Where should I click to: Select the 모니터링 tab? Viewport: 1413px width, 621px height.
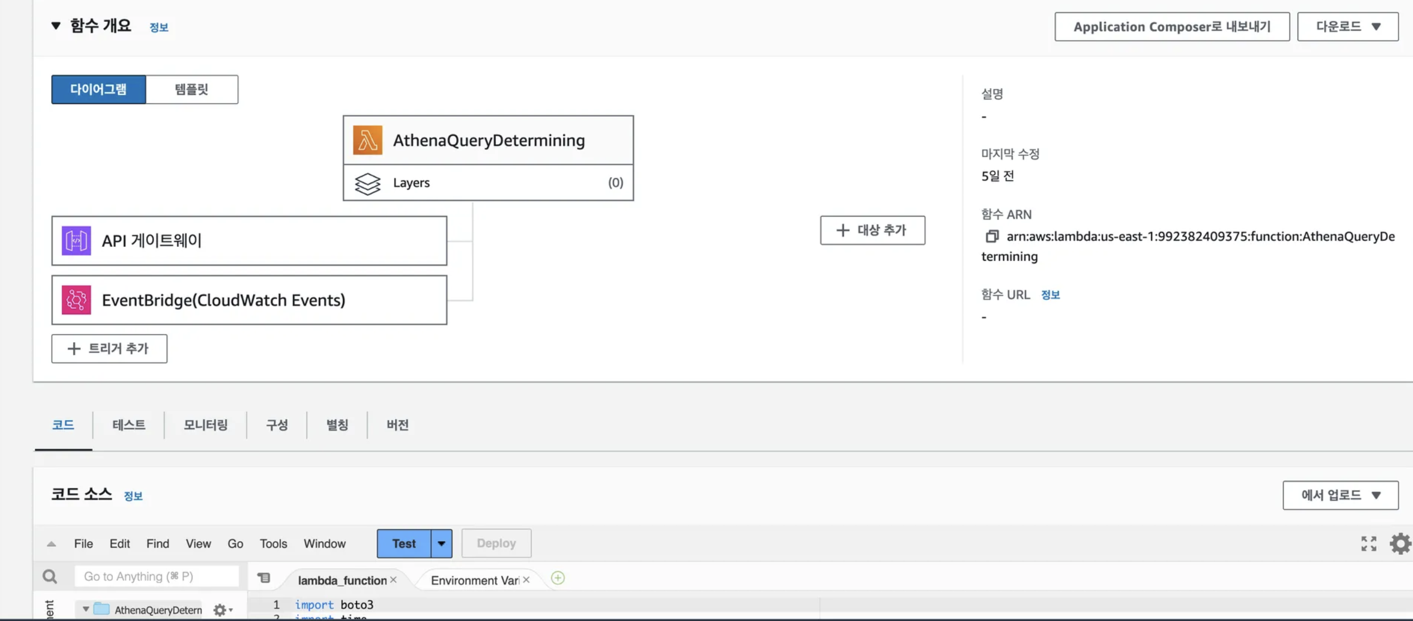click(x=206, y=425)
